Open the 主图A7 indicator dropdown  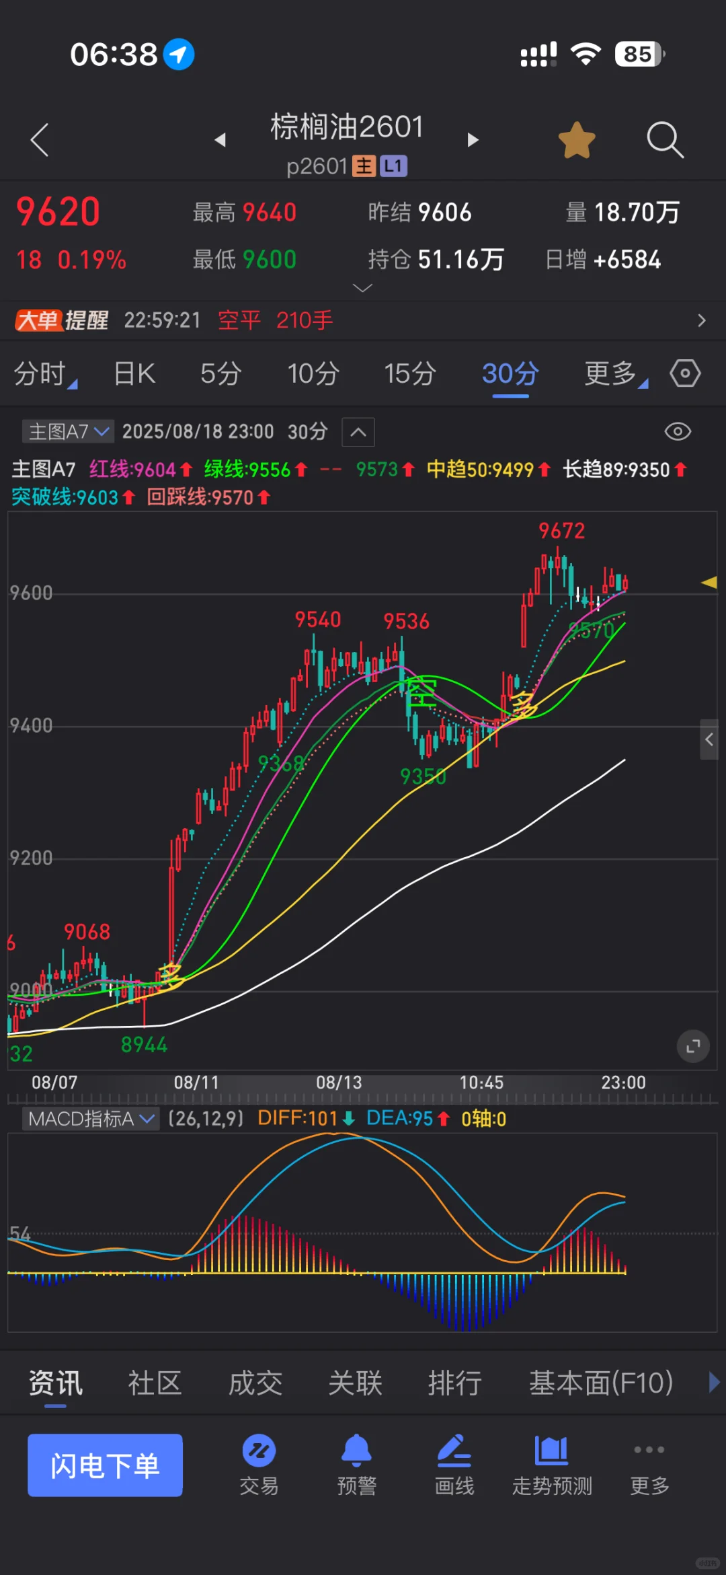pos(68,431)
